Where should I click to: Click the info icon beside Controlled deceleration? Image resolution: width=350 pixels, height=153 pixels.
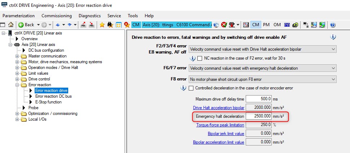point(183,88)
